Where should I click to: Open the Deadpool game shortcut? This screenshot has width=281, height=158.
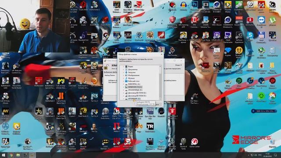[x=83, y=128]
